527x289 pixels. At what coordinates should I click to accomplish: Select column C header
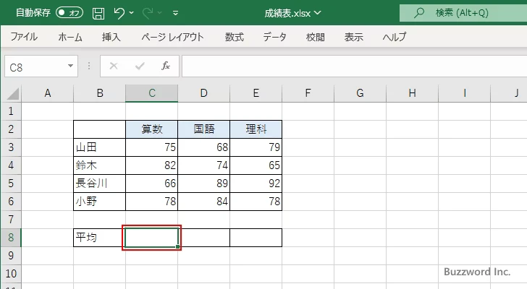point(151,93)
